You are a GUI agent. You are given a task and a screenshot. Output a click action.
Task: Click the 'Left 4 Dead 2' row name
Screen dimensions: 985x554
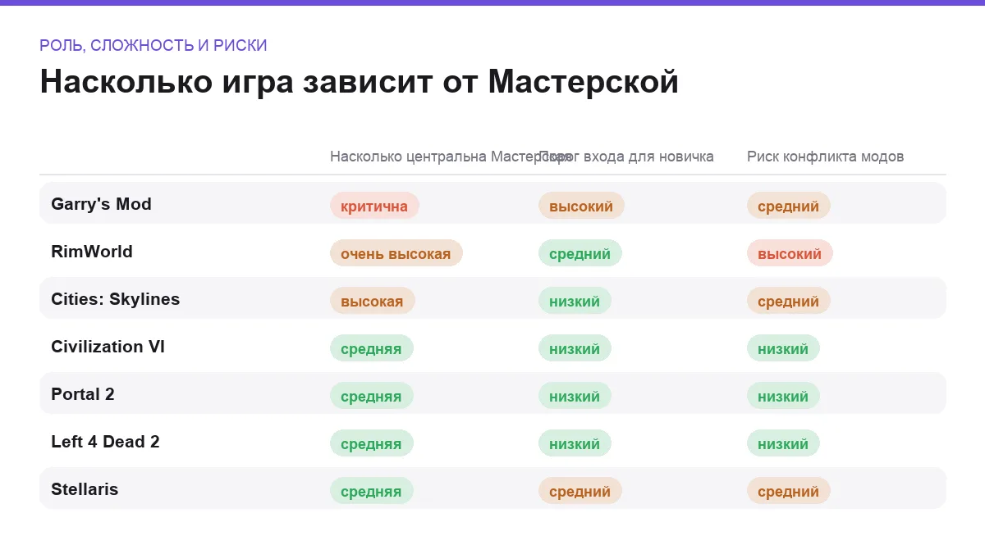tap(105, 442)
